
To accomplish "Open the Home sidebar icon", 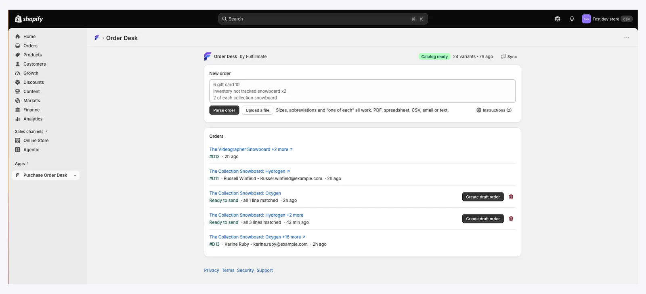I will [17, 37].
